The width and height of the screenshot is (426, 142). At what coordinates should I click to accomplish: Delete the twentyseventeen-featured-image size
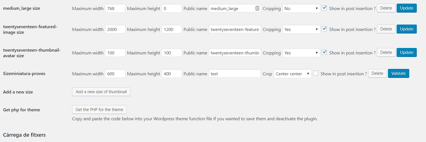click(386, 29)
